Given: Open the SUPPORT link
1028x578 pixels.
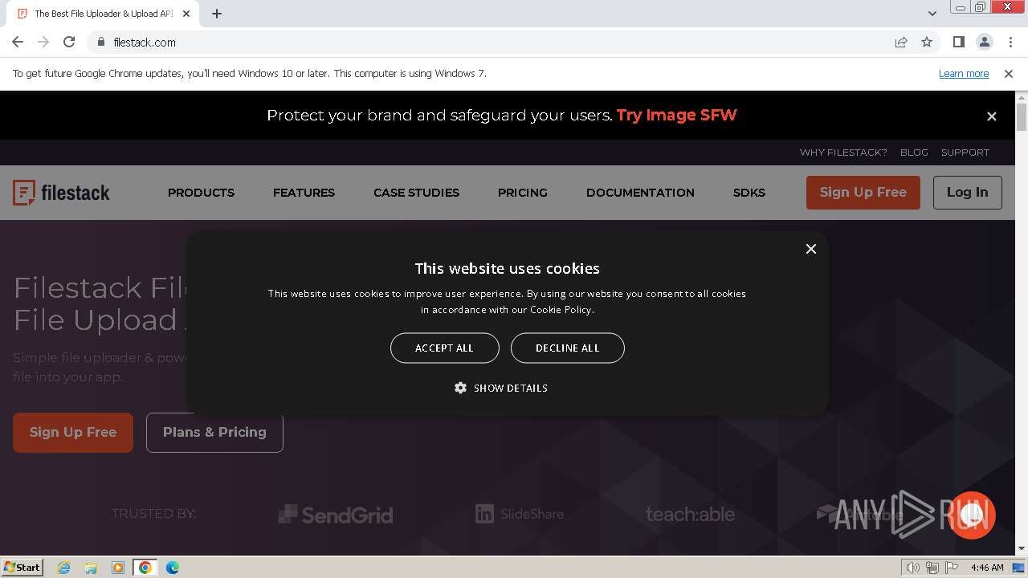Looking at the screenshot, I should (x=965, y=153).
